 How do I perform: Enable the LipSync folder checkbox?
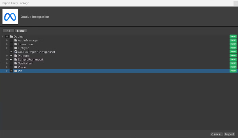pos(11,48)
